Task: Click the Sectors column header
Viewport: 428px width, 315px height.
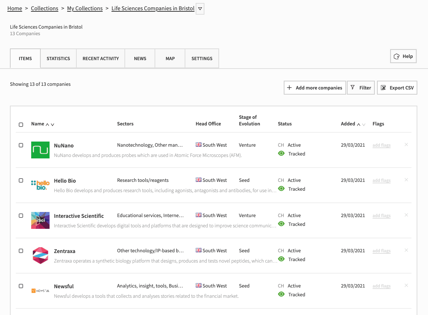Action: tap(125, 124)
